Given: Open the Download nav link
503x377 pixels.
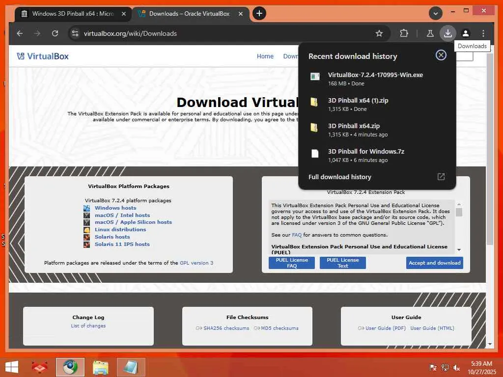Looking at the screenshot, I should click(291, 56).
